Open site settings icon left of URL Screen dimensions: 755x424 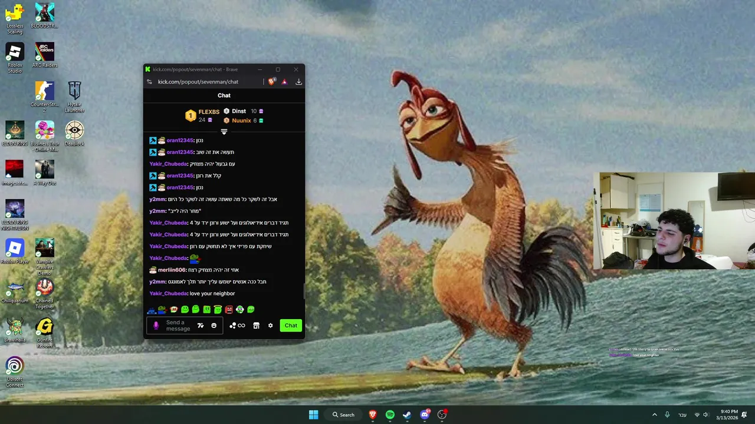pyautogui.click(x=150, y=82)
